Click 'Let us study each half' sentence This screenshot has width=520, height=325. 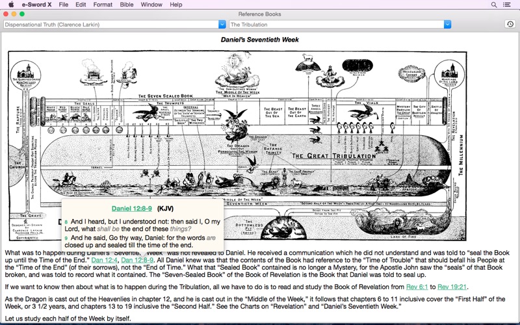(68, 318)
